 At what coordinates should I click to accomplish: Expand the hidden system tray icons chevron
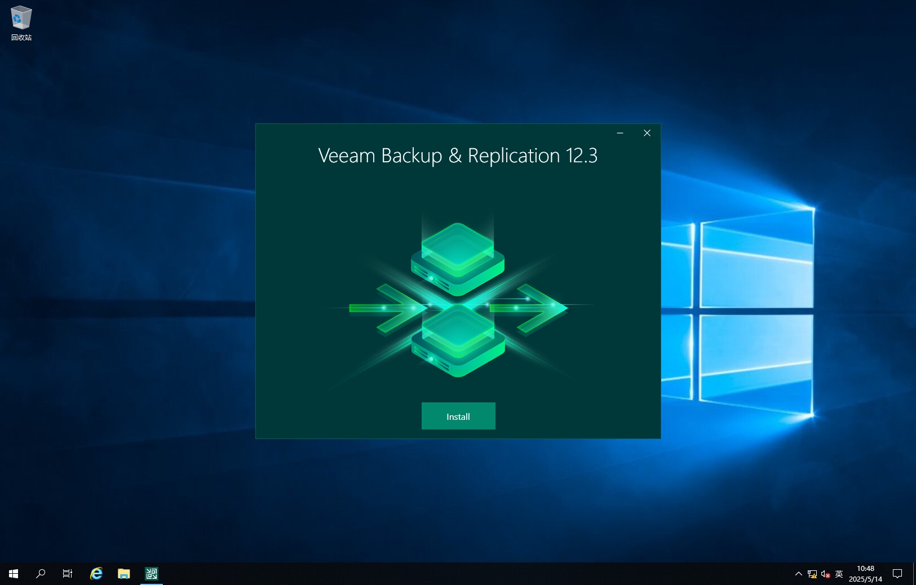pos(798,574)
